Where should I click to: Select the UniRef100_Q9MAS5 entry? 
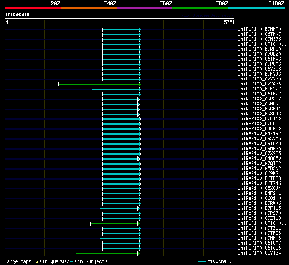point(259,149)
